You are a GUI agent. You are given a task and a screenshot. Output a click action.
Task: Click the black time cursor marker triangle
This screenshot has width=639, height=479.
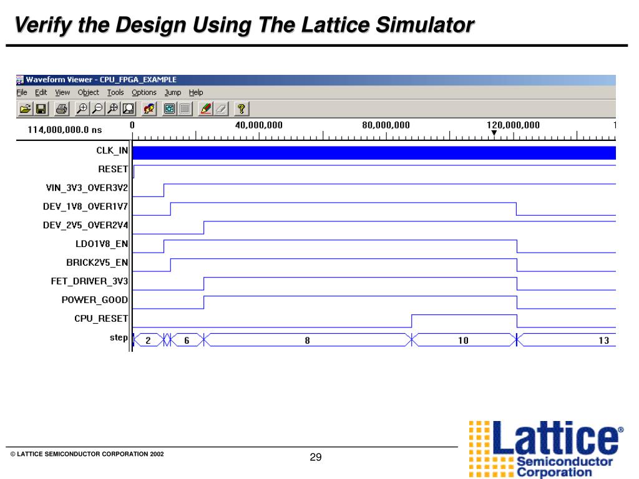494,133
